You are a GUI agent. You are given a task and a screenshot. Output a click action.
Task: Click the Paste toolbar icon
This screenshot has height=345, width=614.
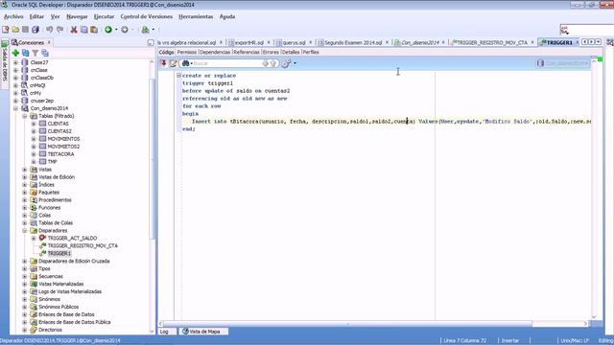coord(94,30)
